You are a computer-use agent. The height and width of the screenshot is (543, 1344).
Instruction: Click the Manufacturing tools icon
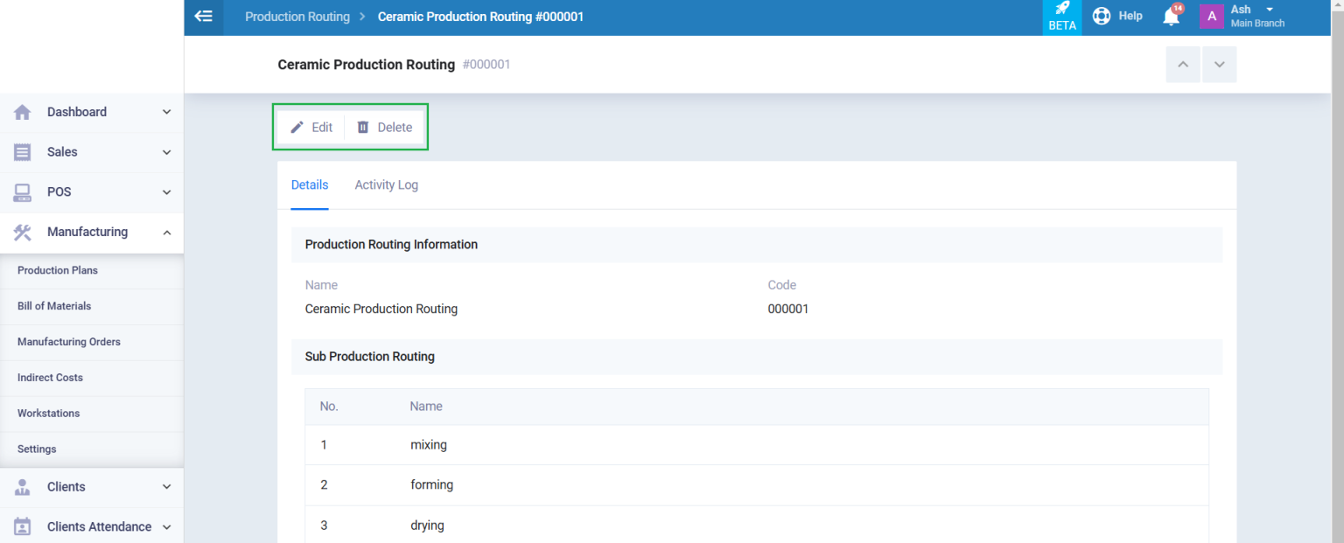click(23, 232)
